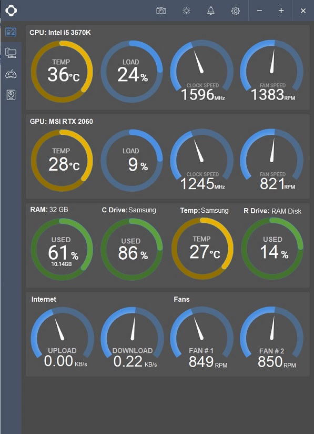Click the 'Internet' section heading
Viewport: 314px width, 434px height.
point(44,299)
